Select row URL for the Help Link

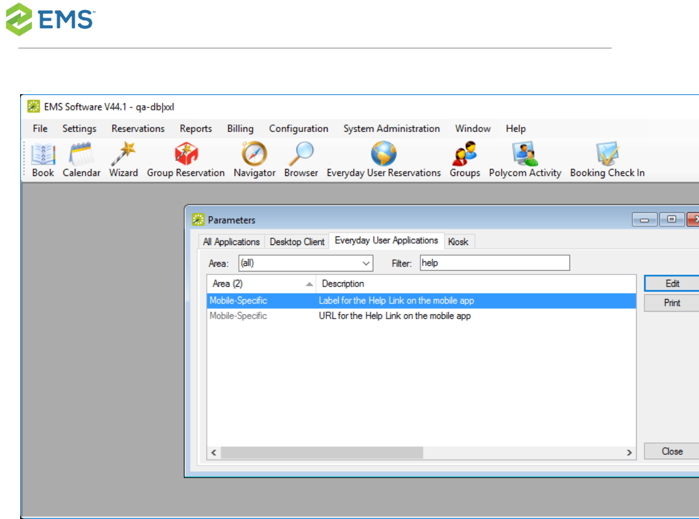tap(421, 316)
